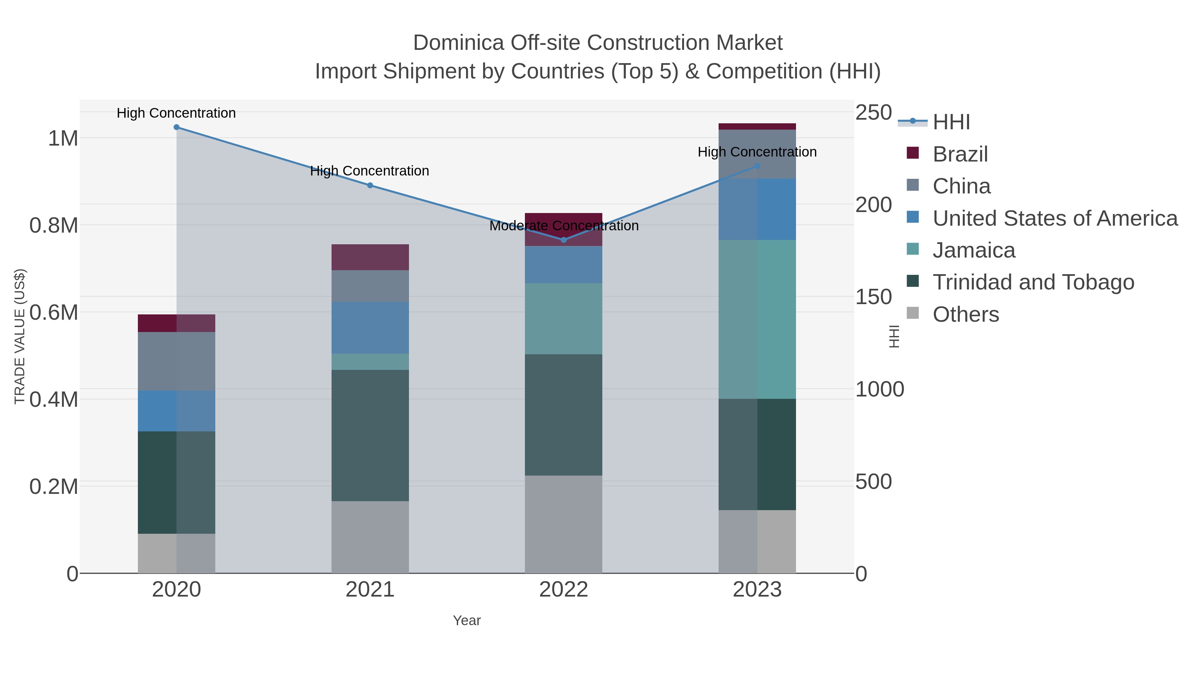The image size is (1196, 673).
Task: Toggle the Jamaica legend entry
Action: [960, 250]
